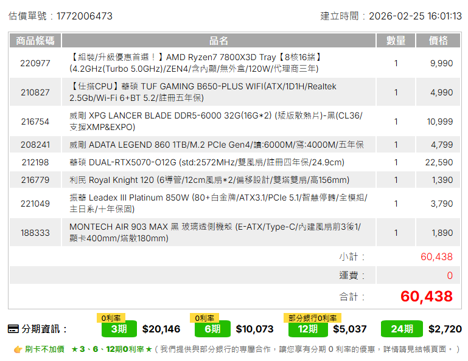The image size is (468, 361).
Task: Click the price 22,590
Action: point(439,162)
